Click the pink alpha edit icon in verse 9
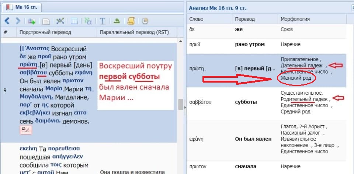The height and width of the screenshot is (174, 354). [26, 129]
